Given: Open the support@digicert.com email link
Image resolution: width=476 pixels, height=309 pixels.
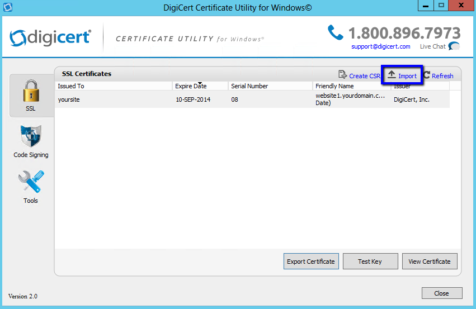Looking at the screenshot, I should click(x=380, y=46).
